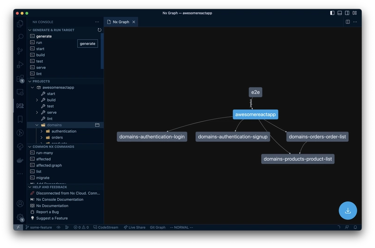Collapse the Help and Feedback section
The image size is (375, 248).
tap(30, 187)
